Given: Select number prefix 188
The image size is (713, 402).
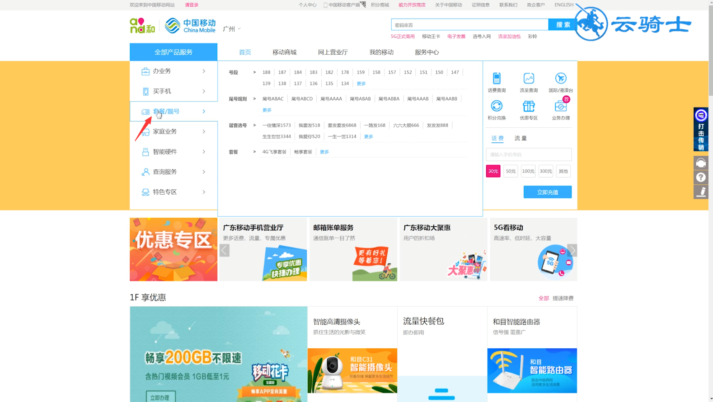Looking at the screenshot, I should pyautogui.click(x=267, y=72).
